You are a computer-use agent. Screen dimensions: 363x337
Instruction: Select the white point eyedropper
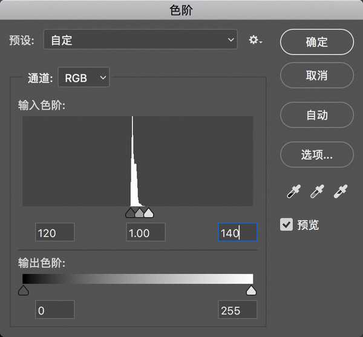click(x=341, y=192)
